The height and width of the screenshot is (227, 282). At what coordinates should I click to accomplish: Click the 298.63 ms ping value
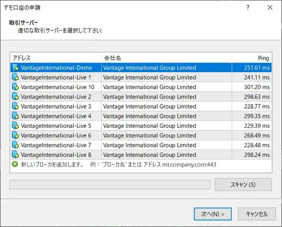pos(257,97)
